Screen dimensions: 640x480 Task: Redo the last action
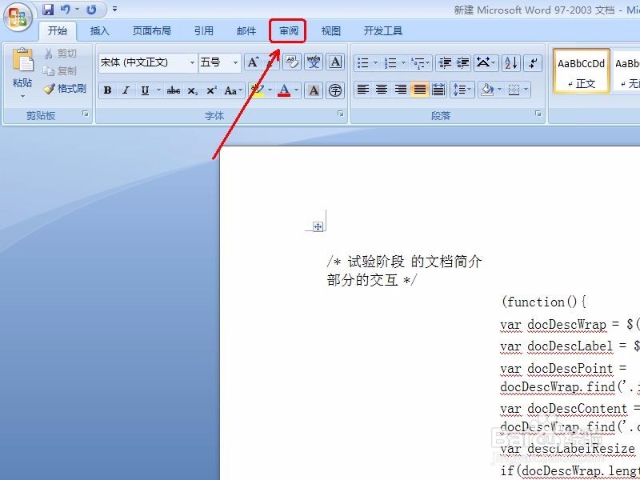click(91, 9)
